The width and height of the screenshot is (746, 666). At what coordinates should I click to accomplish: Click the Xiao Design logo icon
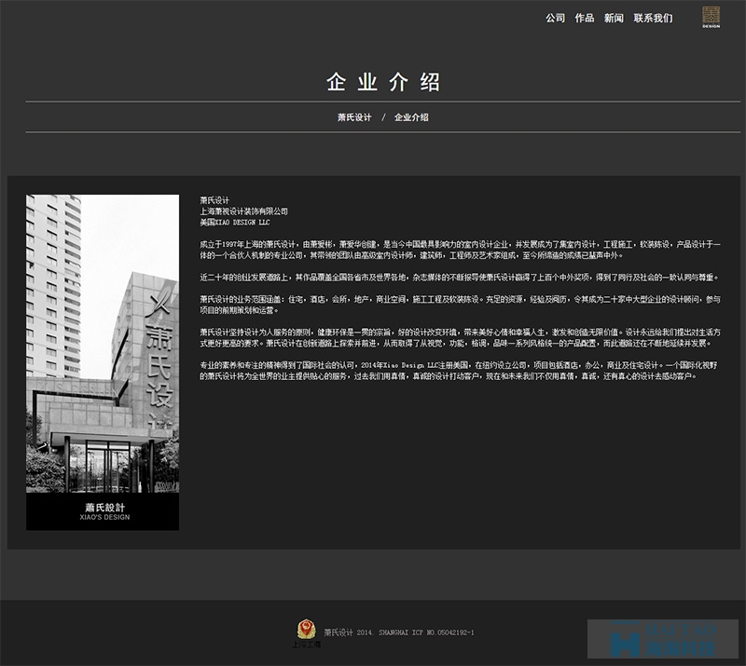click(x=711, y=17)
